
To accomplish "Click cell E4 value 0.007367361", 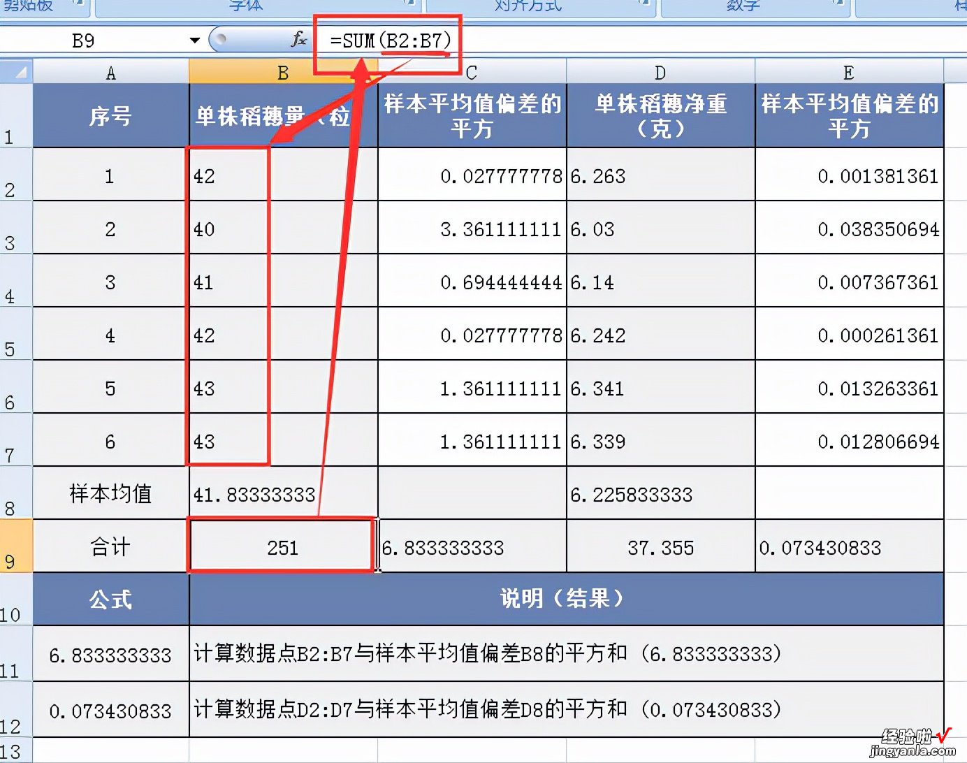I will coord(849,281).
